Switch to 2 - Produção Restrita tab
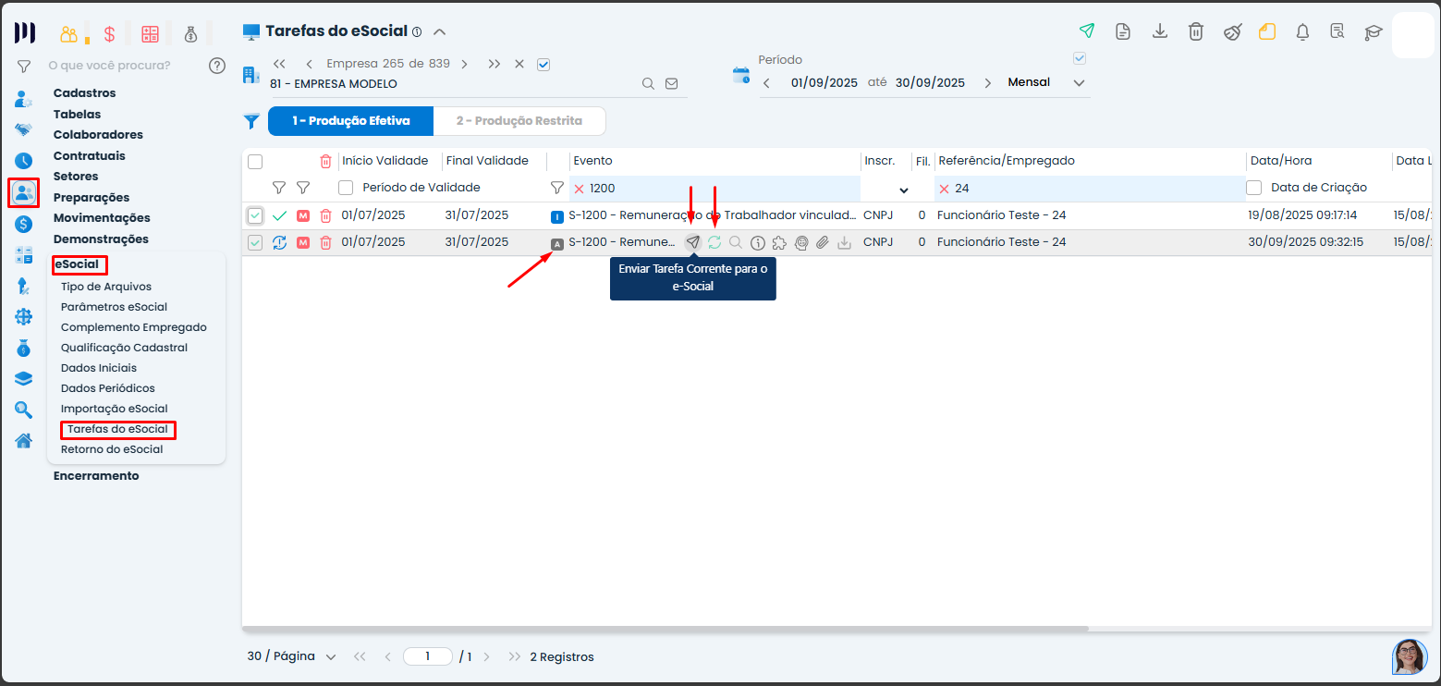This screenshot has height=686, width=1441. [519, 121]
